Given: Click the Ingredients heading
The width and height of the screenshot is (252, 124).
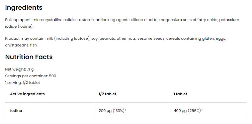Looking at the screenshot, I should point(24,8).
